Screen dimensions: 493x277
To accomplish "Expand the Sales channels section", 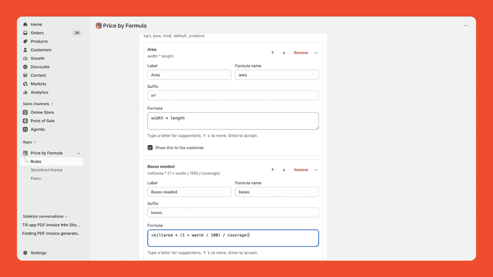I will pos(38,103).
